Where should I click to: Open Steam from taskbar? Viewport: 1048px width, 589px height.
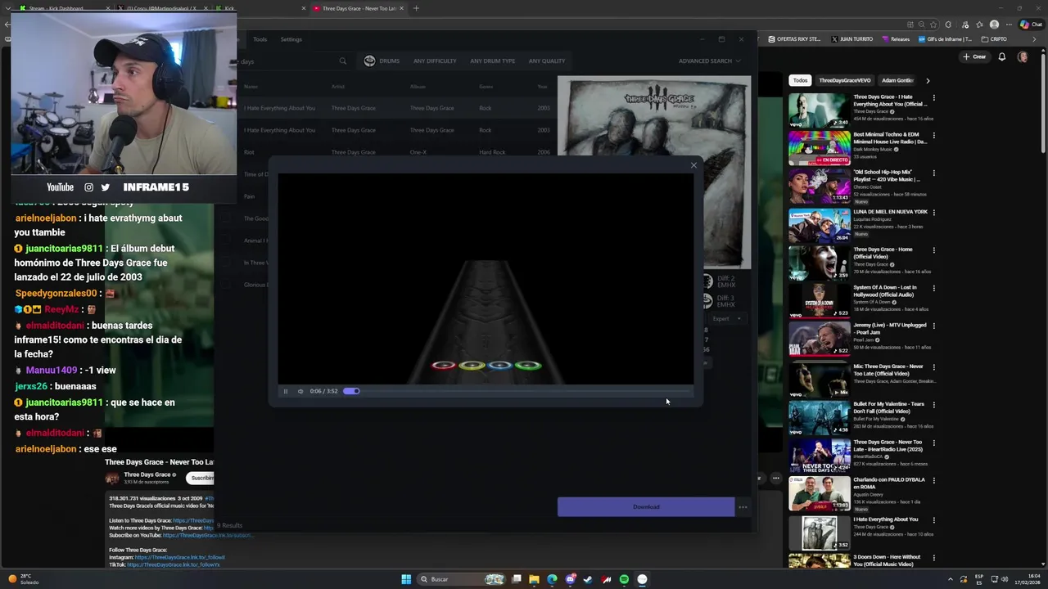click(x=588, y=579)
